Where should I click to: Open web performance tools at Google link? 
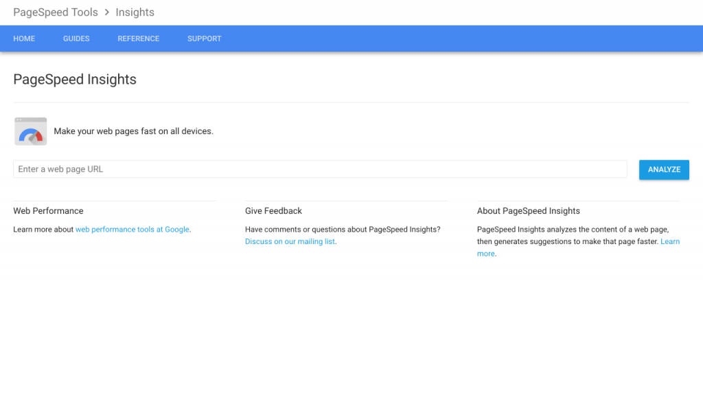[132, 230]
